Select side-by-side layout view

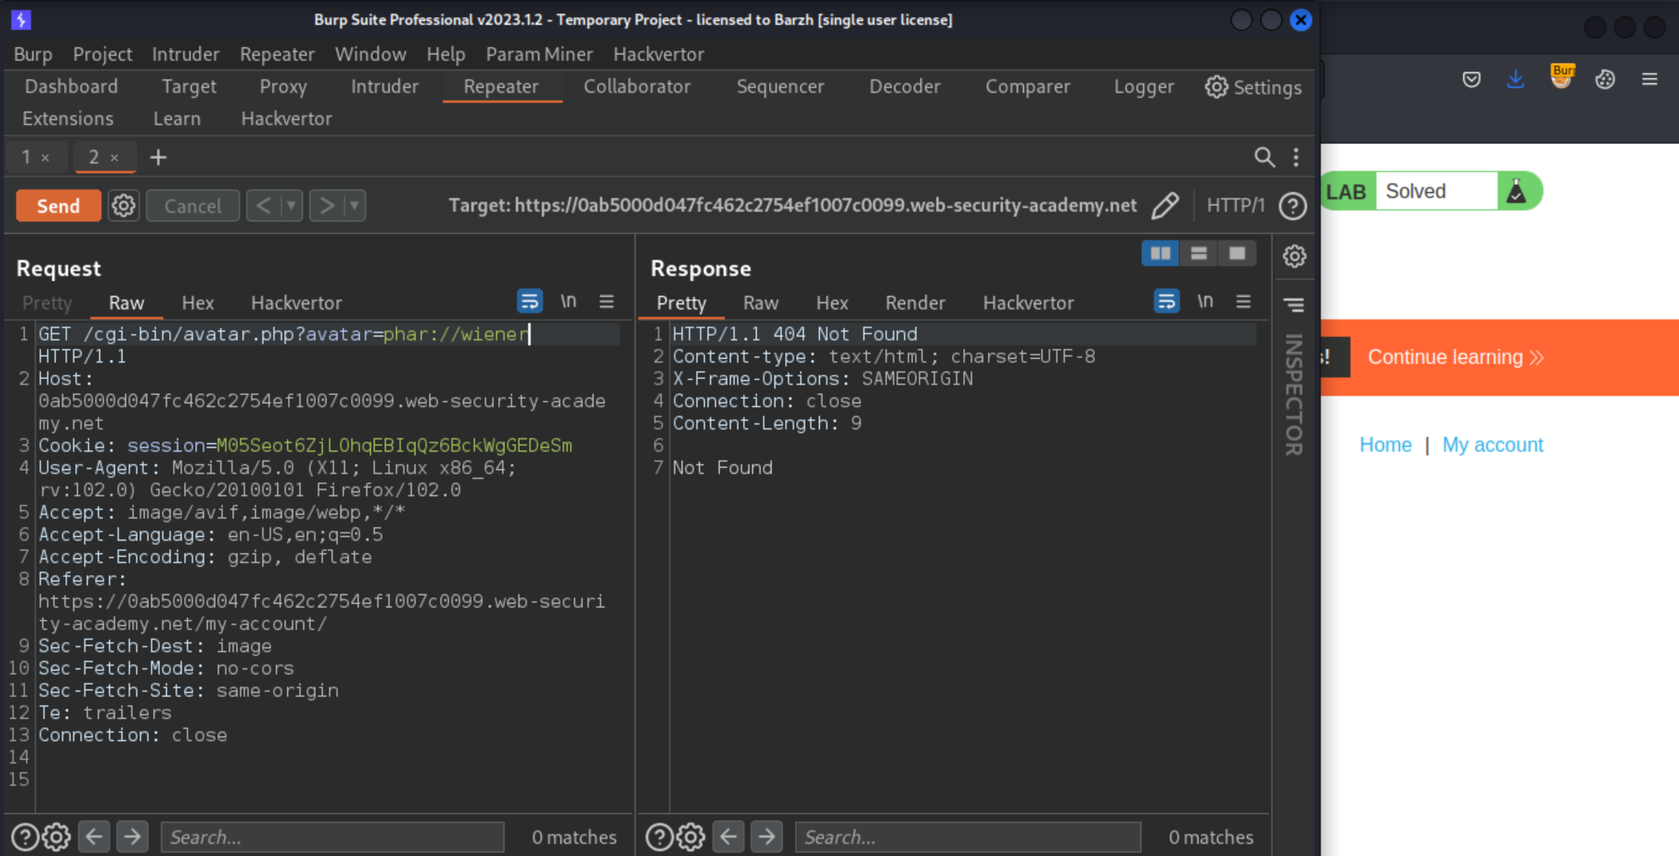click(x=1160, y=254)
